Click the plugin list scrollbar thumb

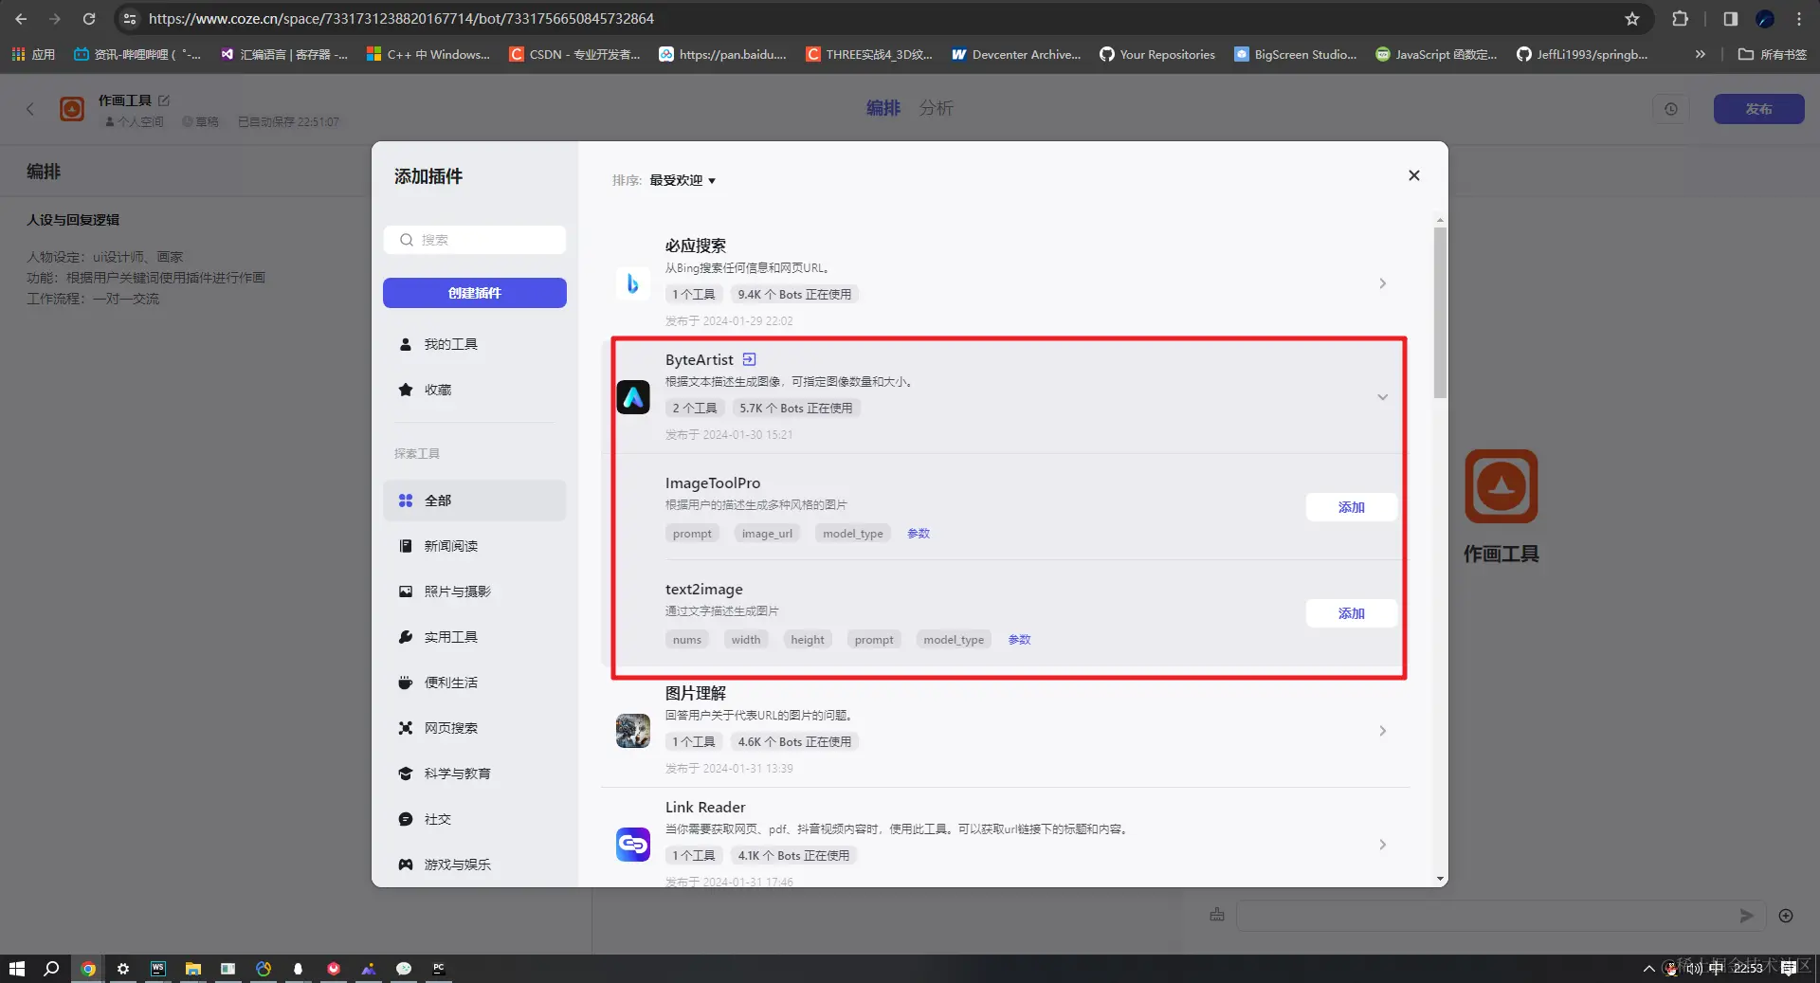coord(1440,313)
